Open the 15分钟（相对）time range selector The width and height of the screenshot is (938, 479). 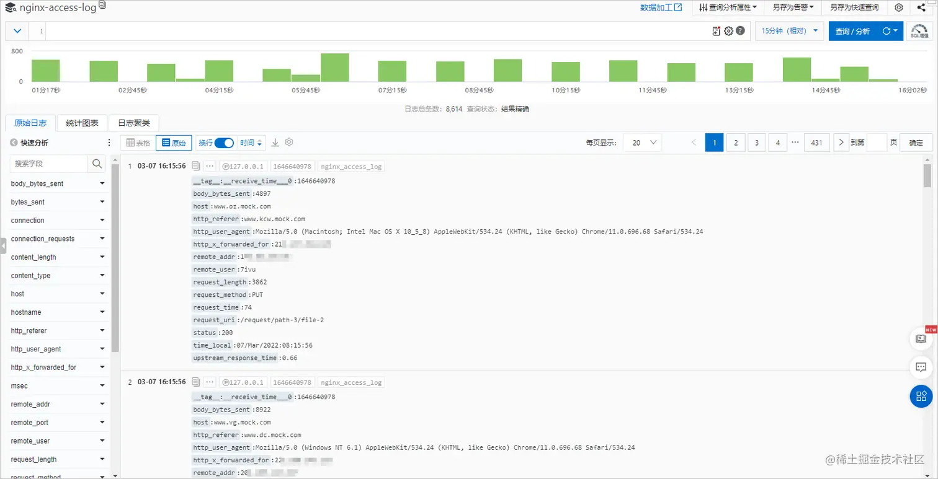[x=789, y=31]
